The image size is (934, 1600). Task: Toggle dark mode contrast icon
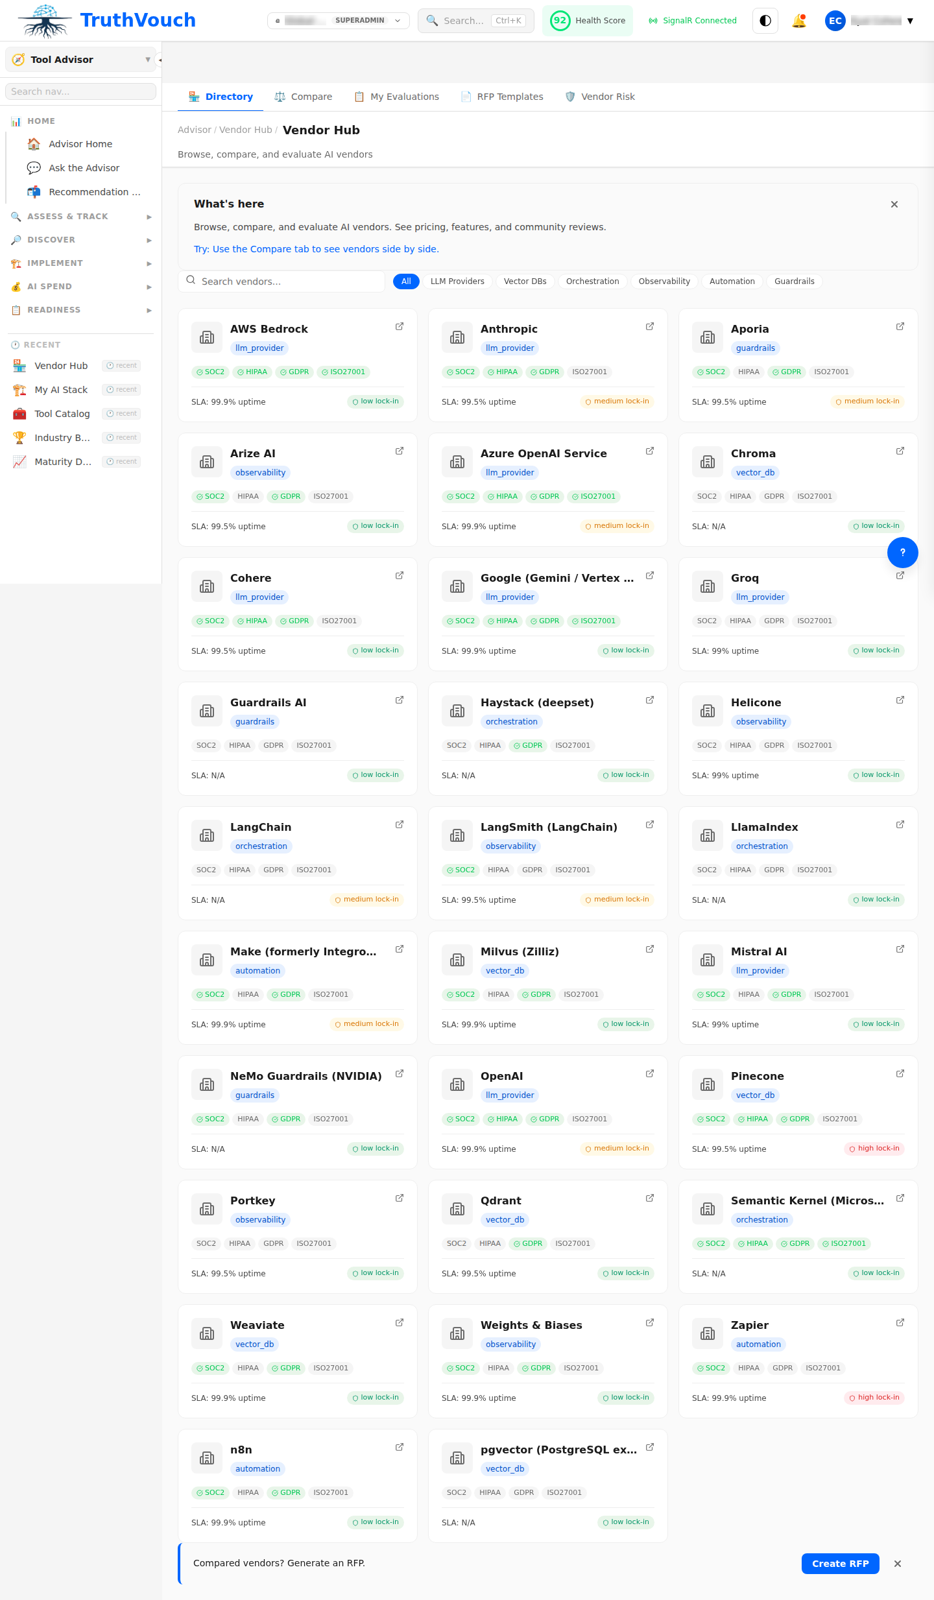click(765, 21)
